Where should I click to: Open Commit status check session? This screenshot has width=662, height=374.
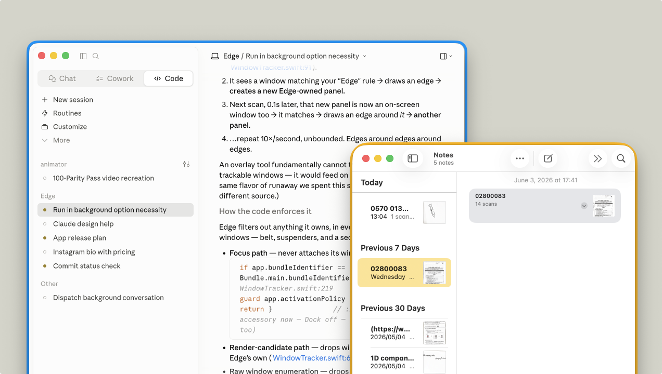(116, 266)
